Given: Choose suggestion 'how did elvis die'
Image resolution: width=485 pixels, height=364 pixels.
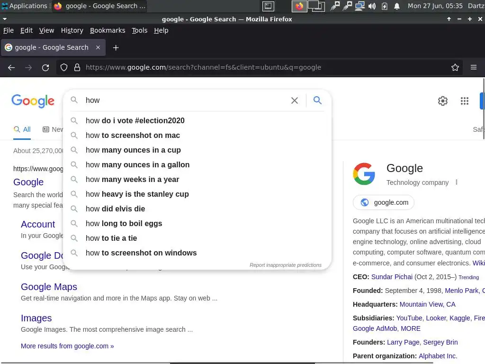Looking at the screenshot, I should tap(197, 209).
